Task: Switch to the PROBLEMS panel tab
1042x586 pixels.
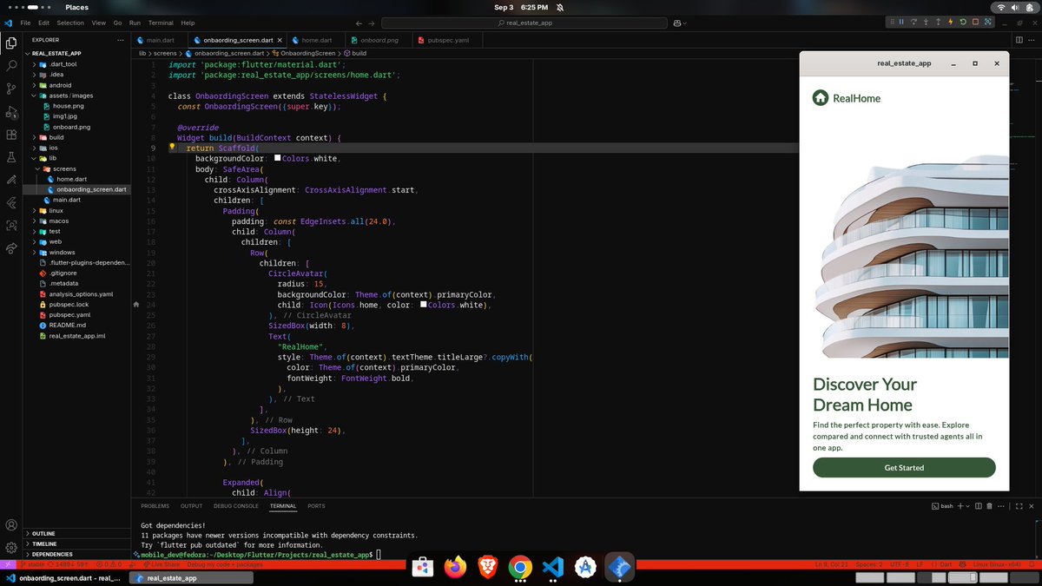Action: point(155,505)
